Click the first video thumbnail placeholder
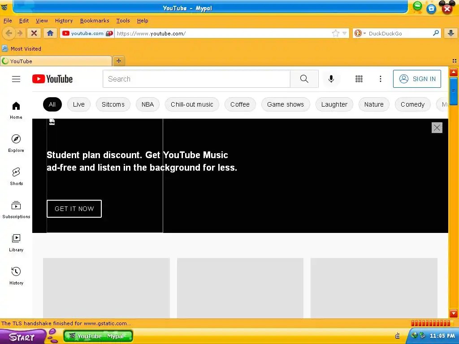 coord(106,288)
